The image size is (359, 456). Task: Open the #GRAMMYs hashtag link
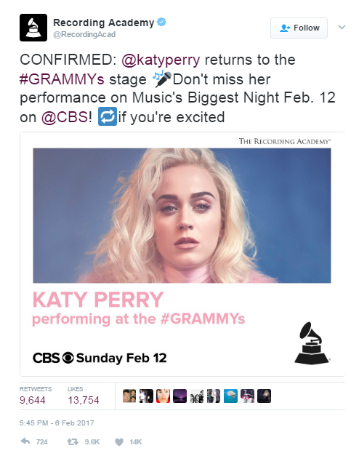[x=62, y=79]
